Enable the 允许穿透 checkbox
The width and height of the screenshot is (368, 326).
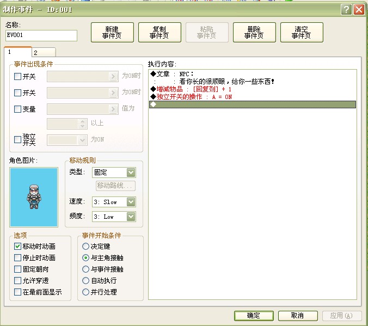coord(17,280)
